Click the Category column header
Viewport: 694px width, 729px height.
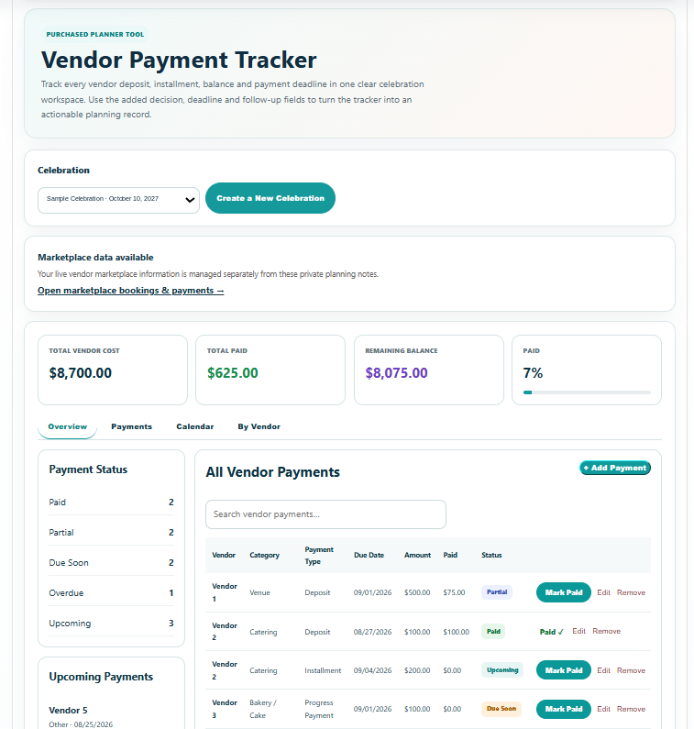click(x=264, y=555)
